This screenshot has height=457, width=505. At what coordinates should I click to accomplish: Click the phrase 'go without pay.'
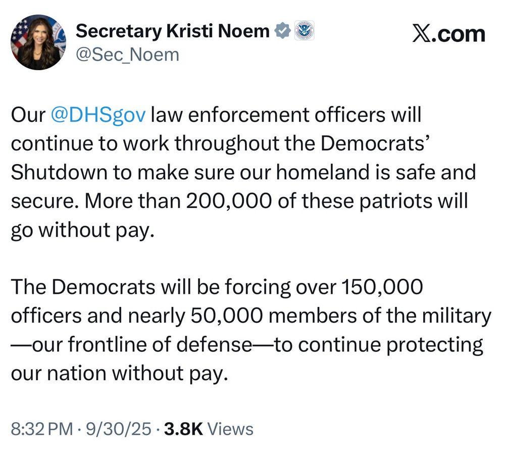[x=81, y=230]
